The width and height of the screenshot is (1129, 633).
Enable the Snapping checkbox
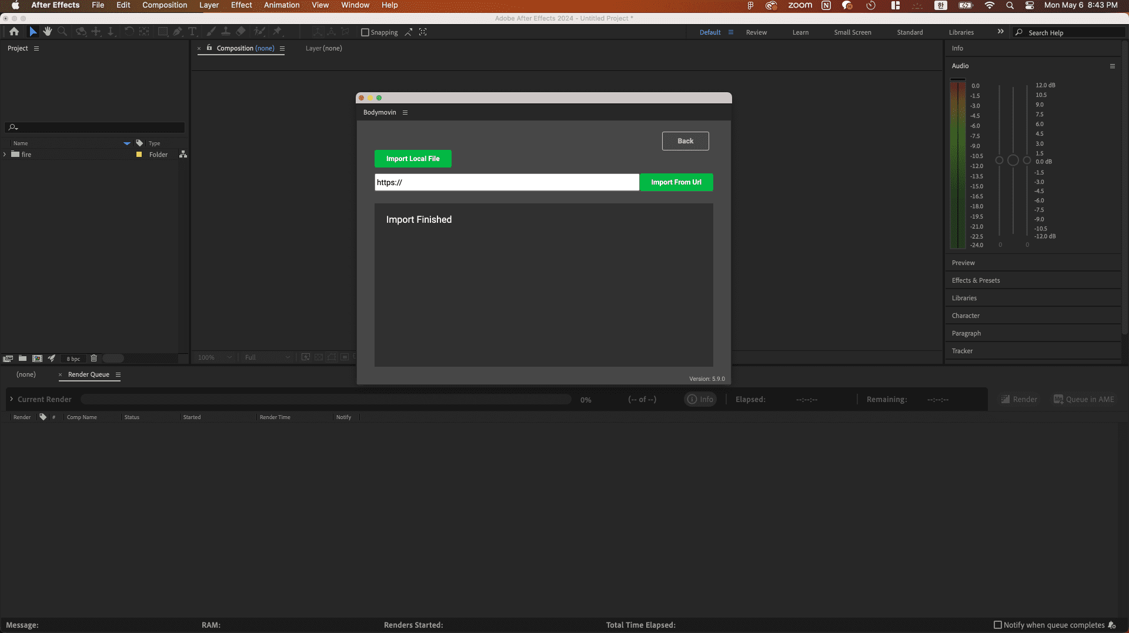point(365,32)
